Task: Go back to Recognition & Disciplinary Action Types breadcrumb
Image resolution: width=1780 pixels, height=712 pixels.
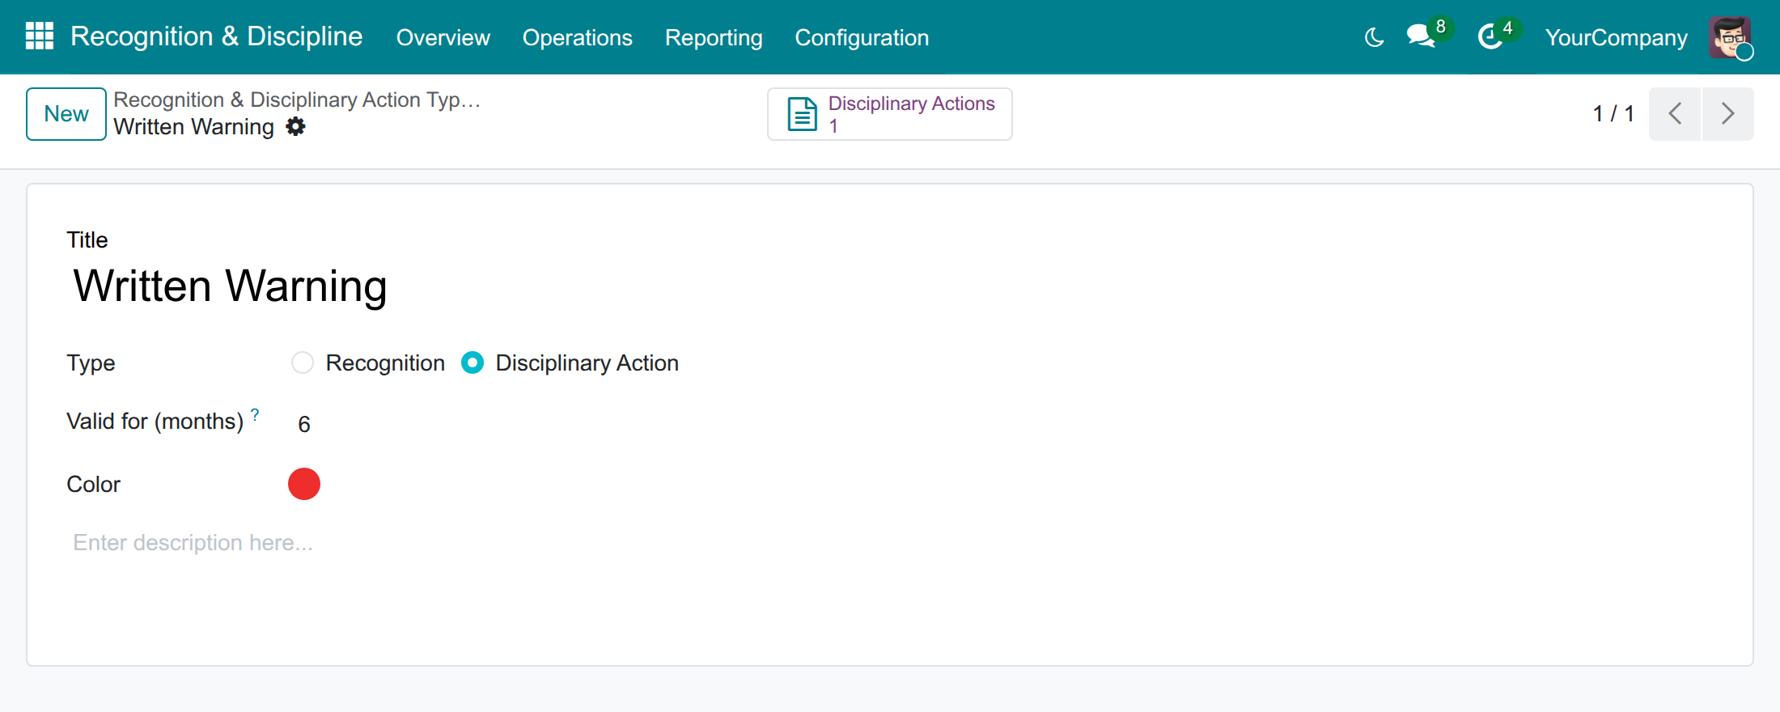Action: [297, 100]
